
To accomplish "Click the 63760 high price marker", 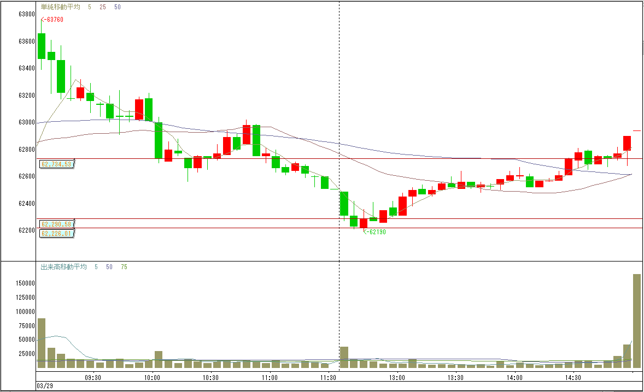I will click(x=52, y=20).
